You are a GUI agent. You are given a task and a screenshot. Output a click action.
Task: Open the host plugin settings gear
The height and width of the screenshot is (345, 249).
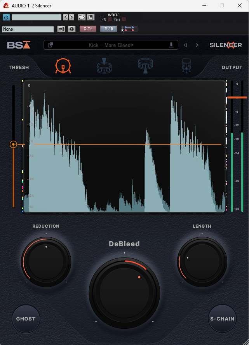(71, 29)
